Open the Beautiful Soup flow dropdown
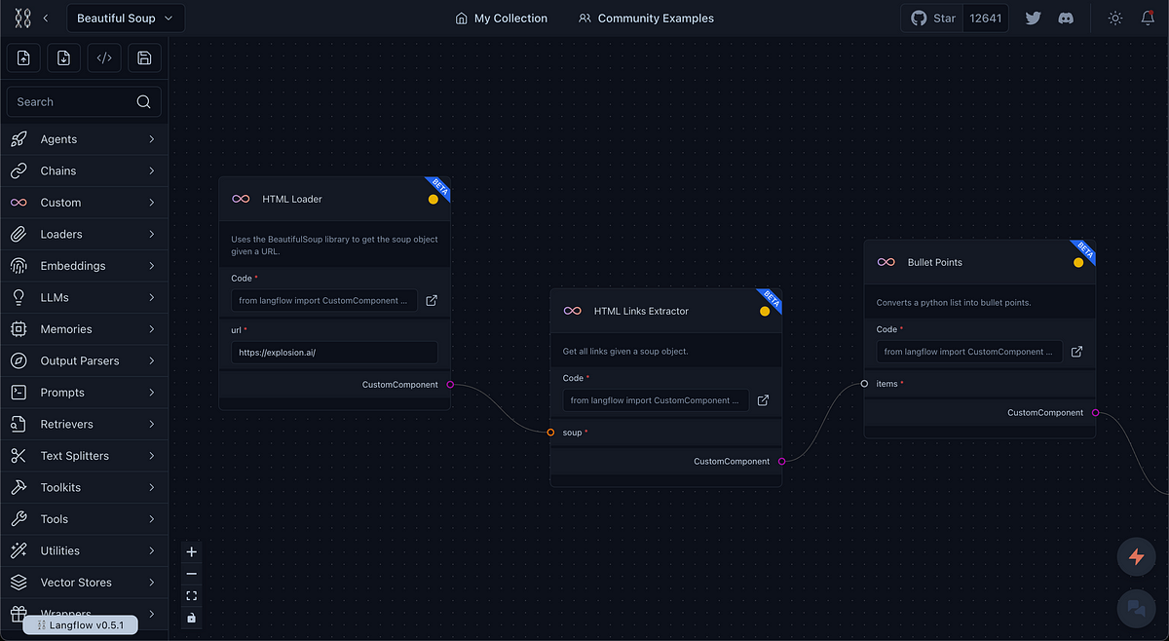The image size is (1169, 641). (125, 19)
